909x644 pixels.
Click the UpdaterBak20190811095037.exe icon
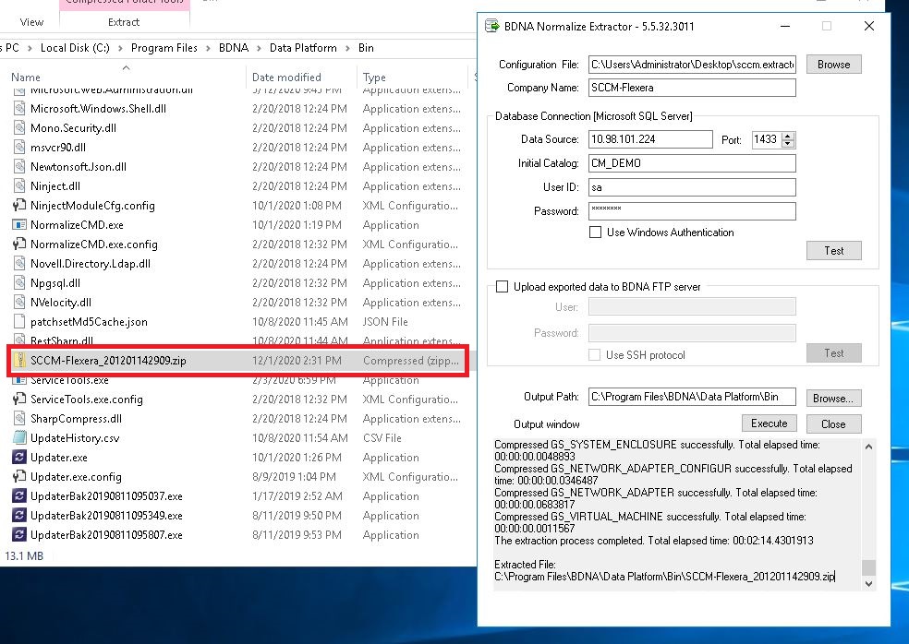click(x=19, y=495)
